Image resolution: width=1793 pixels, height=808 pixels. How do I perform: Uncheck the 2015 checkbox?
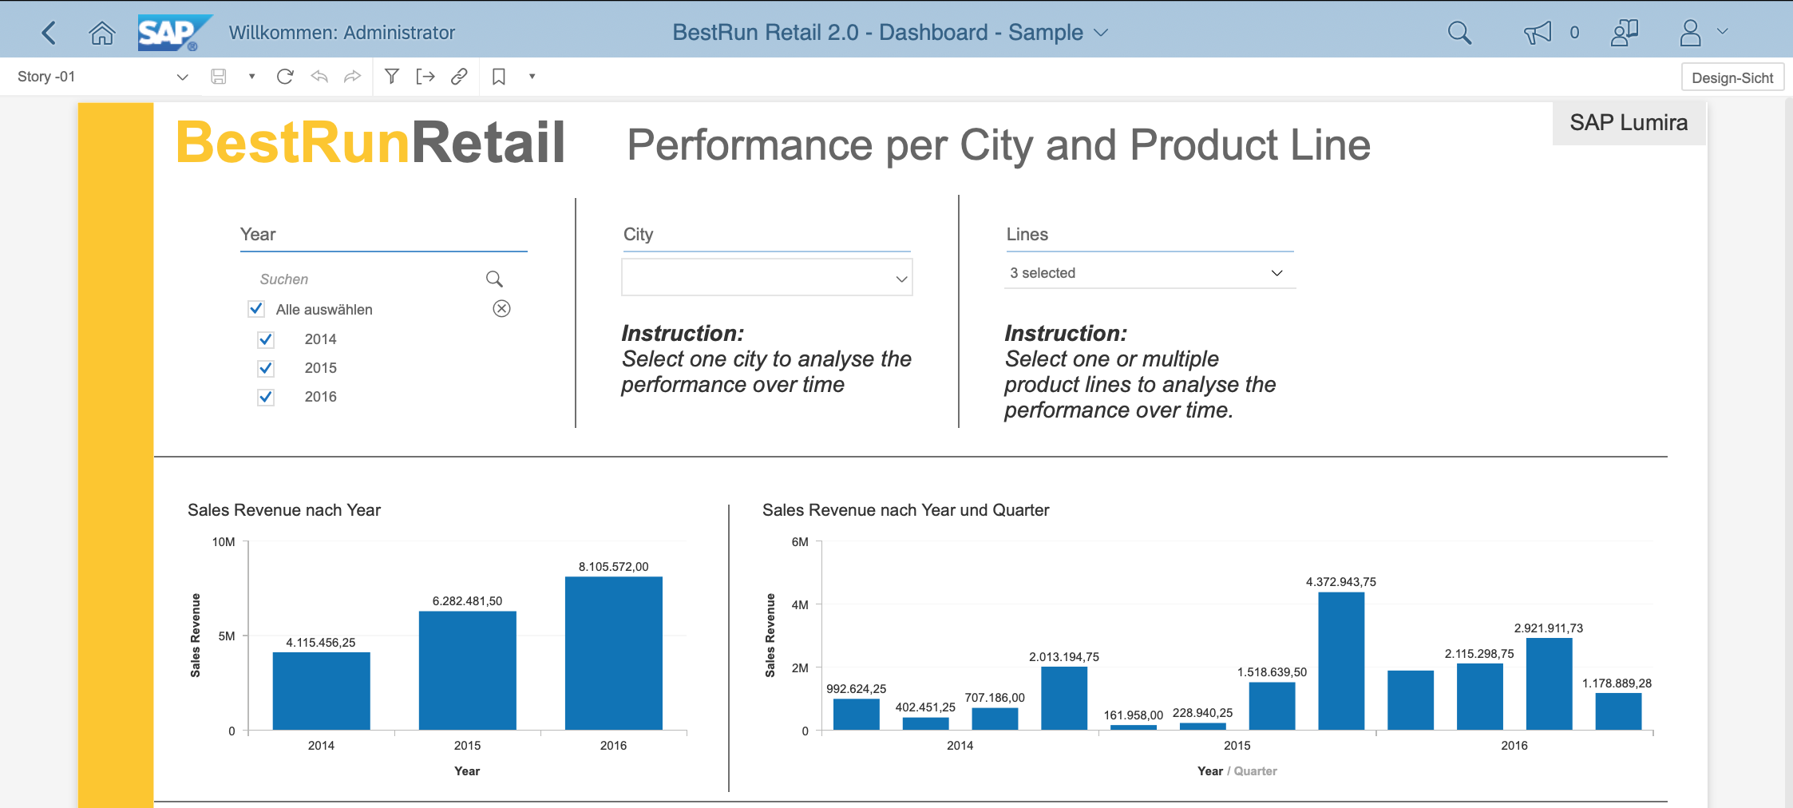tap(266, 368)
